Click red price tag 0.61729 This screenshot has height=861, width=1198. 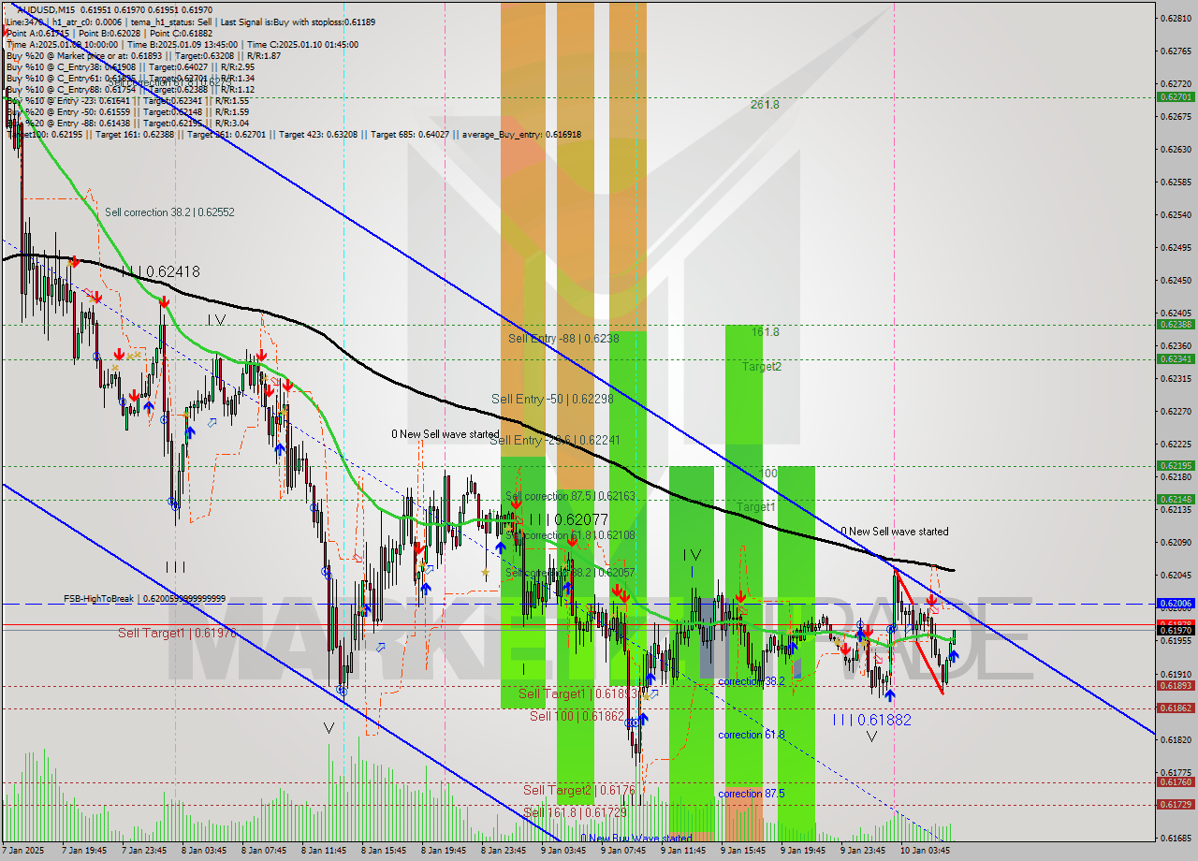(x=1176, y=804)
